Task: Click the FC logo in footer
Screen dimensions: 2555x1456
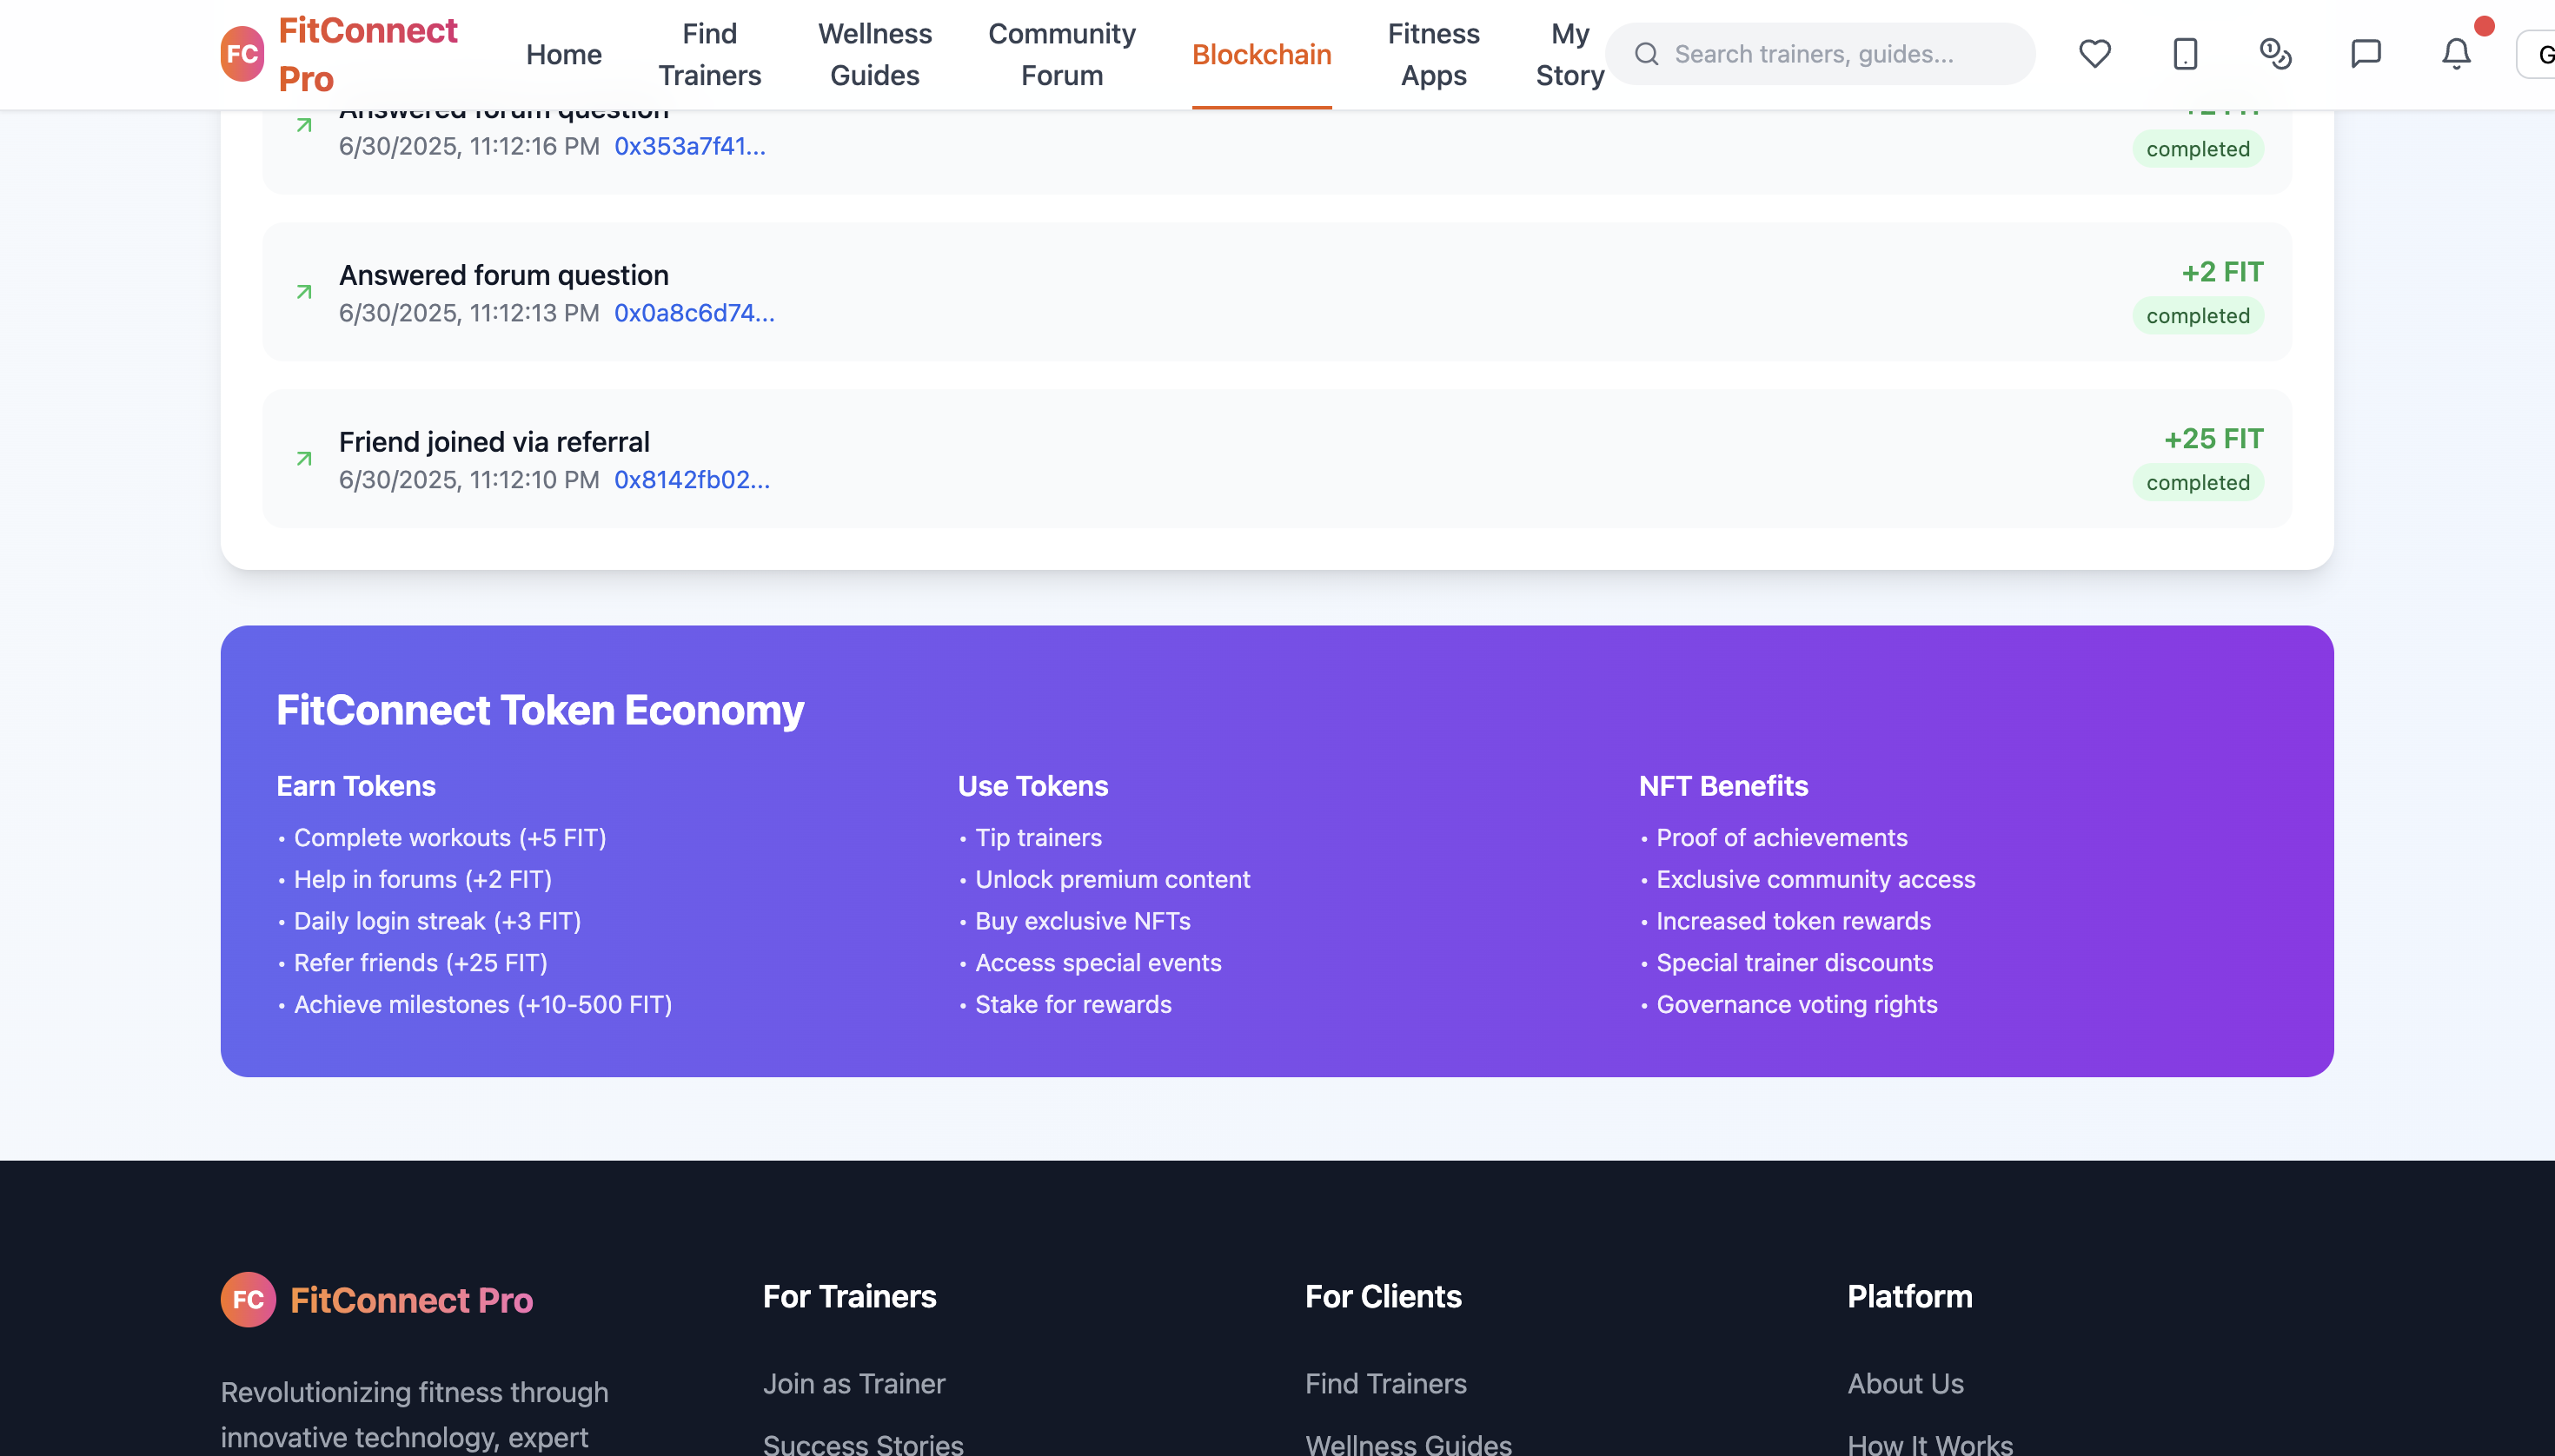Action: tap(248, 1299)
